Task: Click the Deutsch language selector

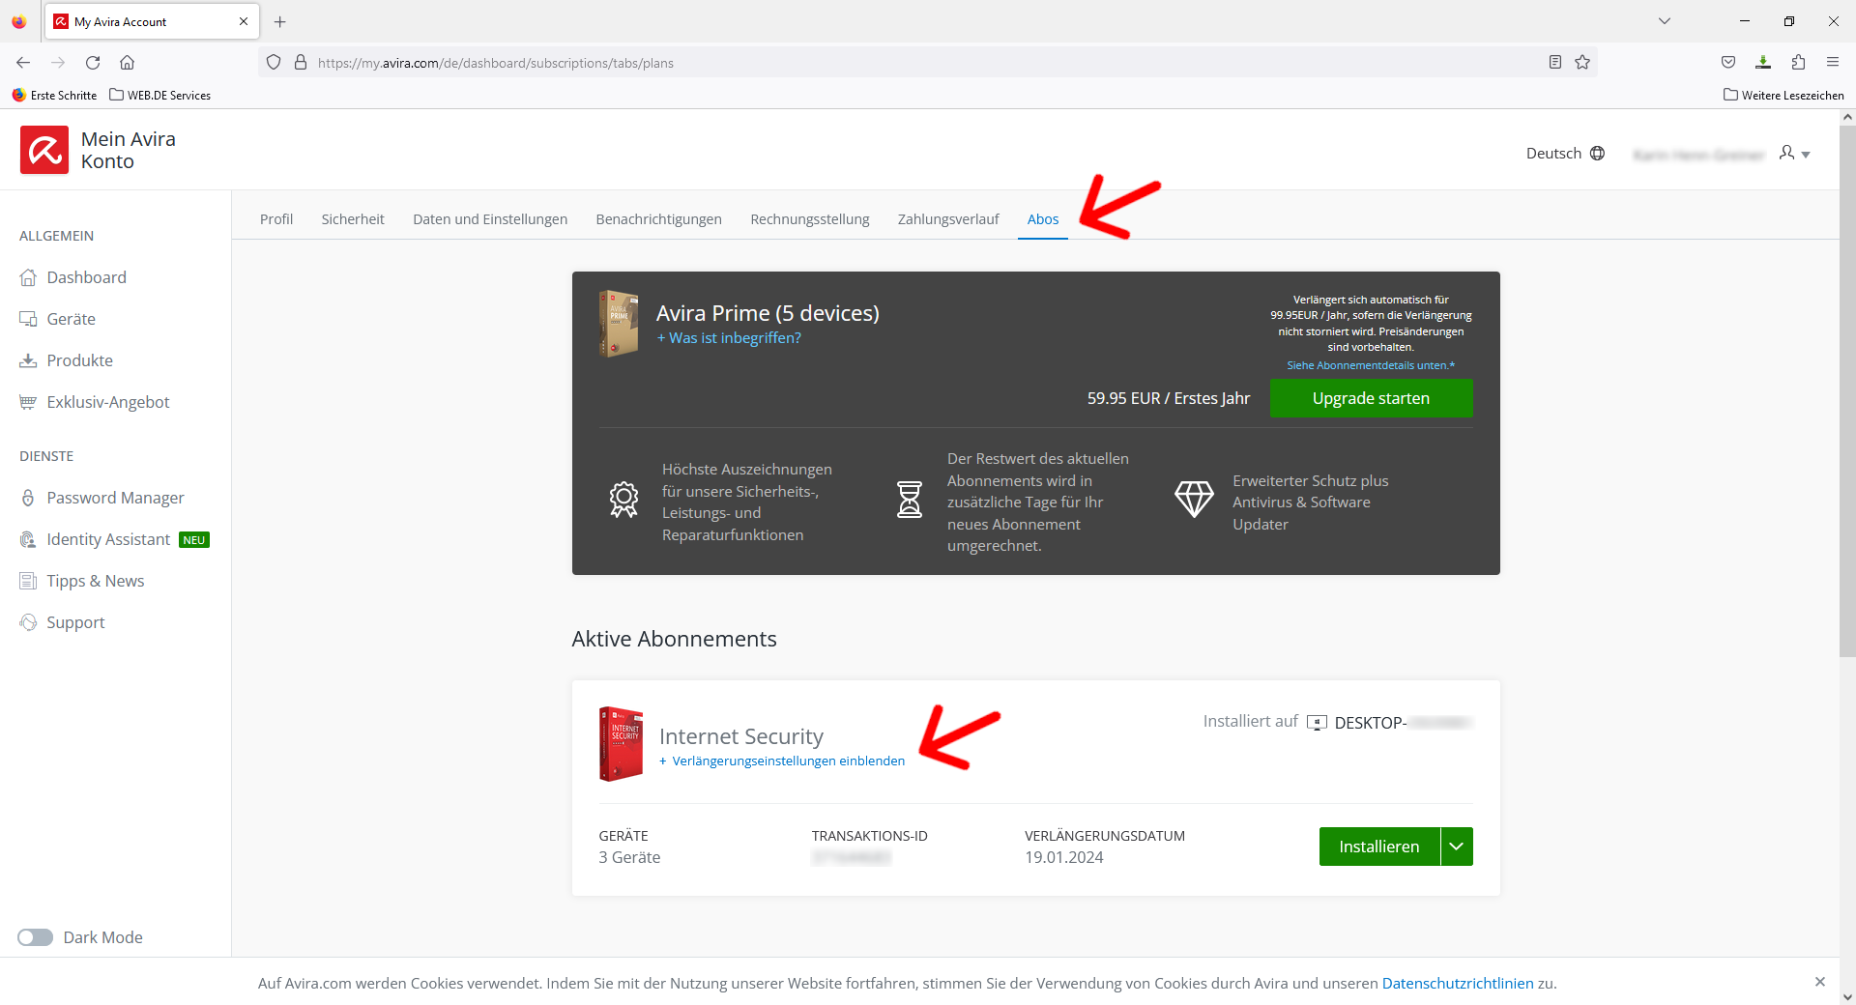Action: pos(1565,154)
